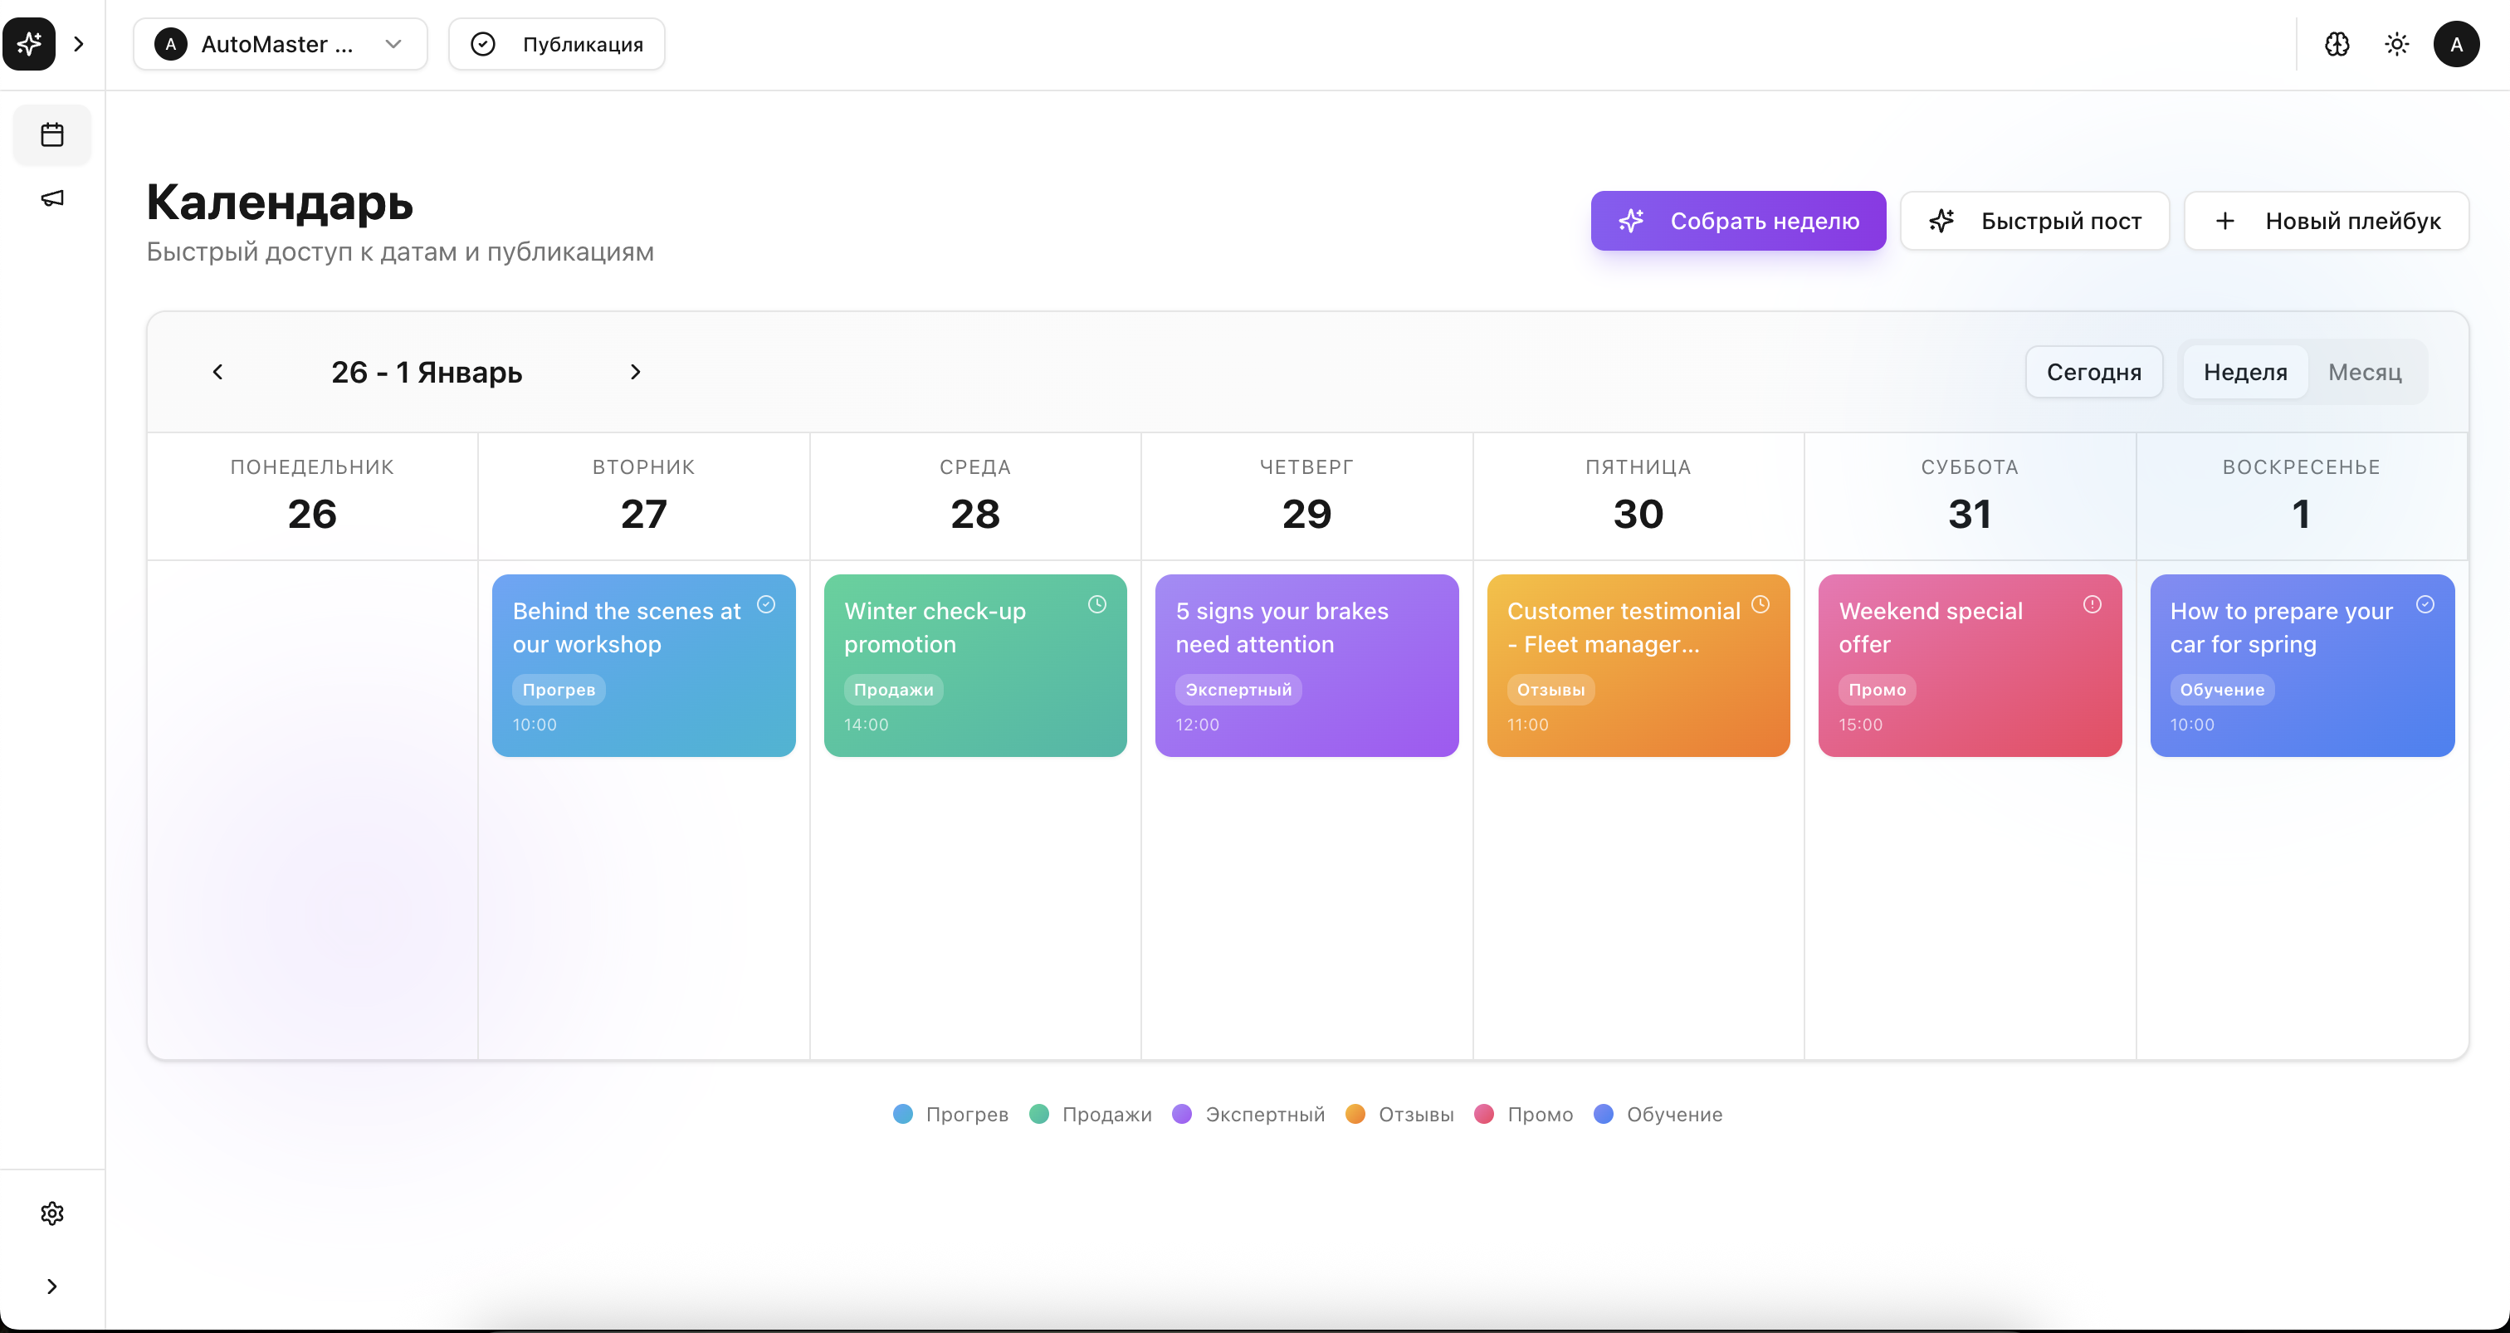Viewport: 2510px width, 1333px height.
Task: Click the sparkle app logo icon
Action: coord(29,44)
